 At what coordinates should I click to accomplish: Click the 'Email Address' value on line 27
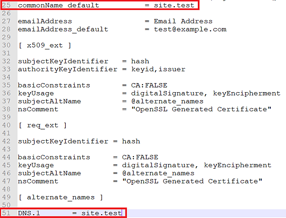[x=183, y=21]
